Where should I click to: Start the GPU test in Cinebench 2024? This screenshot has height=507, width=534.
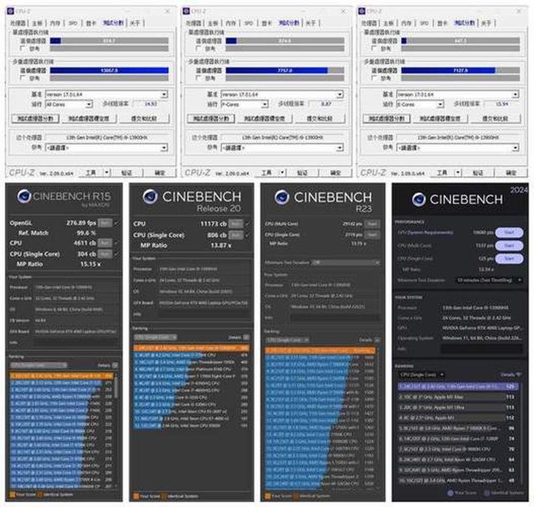click(509, 232)
